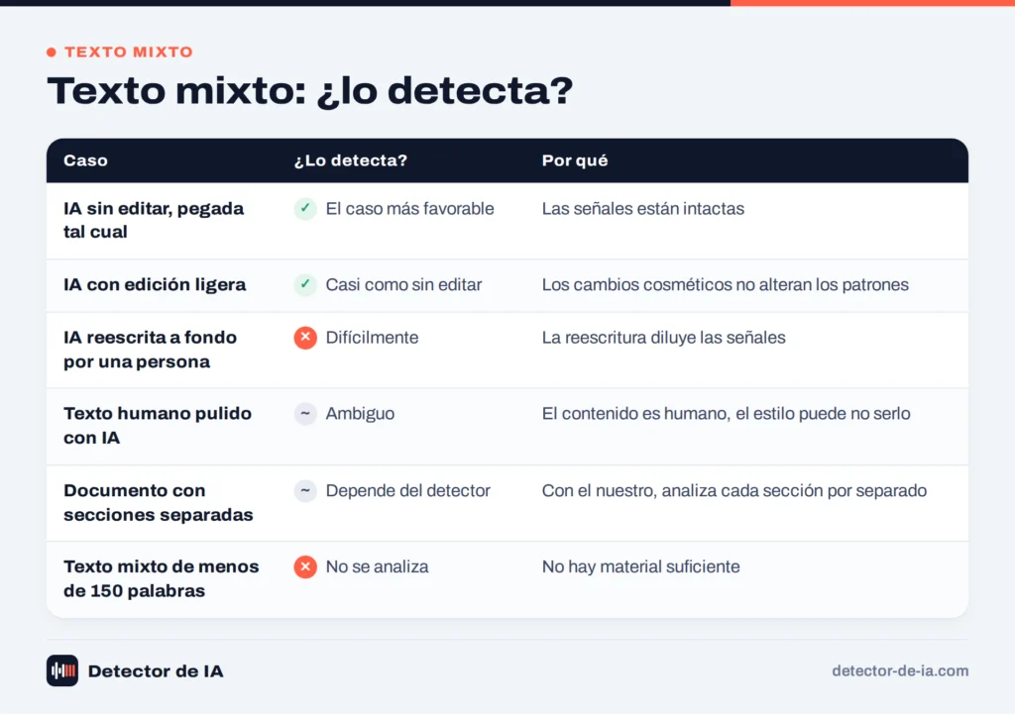Click the 'Por qué' column header
Viewport: 1015px width, 715px height.
click(x=575, y=160)
